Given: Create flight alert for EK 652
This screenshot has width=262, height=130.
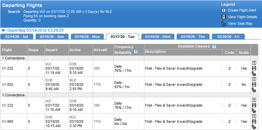Looking at the screenshot, I should 254,79.
